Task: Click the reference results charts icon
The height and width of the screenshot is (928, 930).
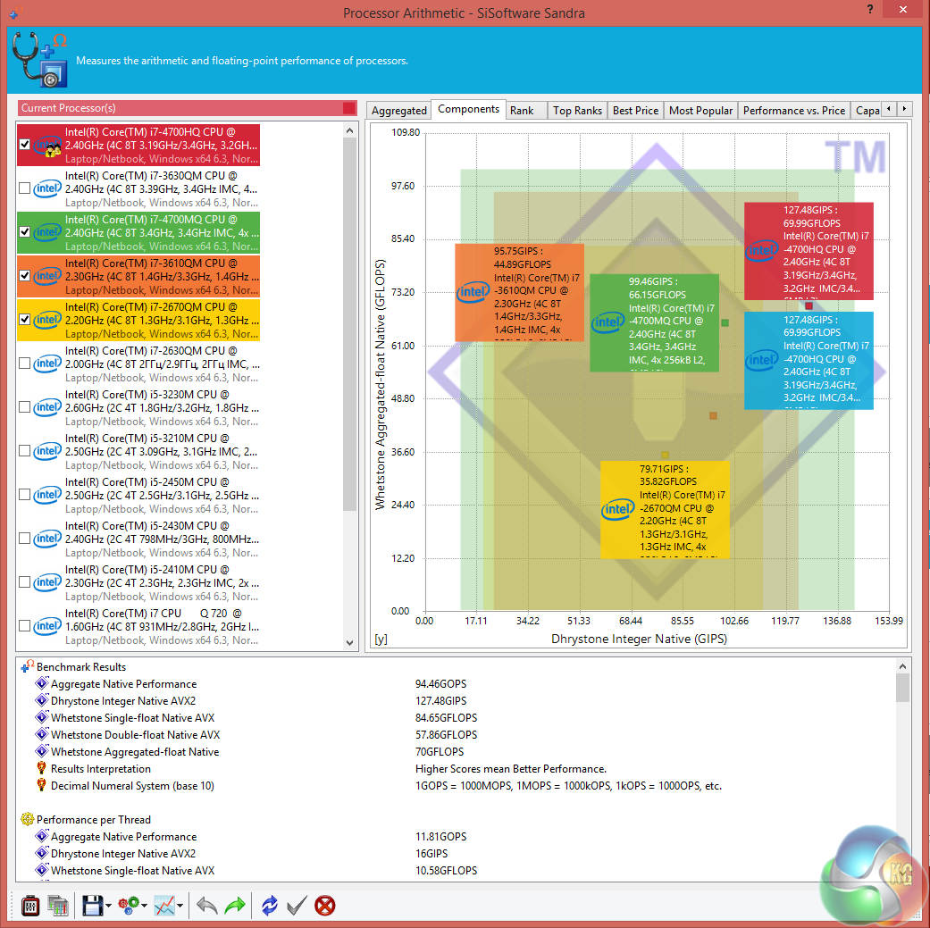Action: [59, 906]
